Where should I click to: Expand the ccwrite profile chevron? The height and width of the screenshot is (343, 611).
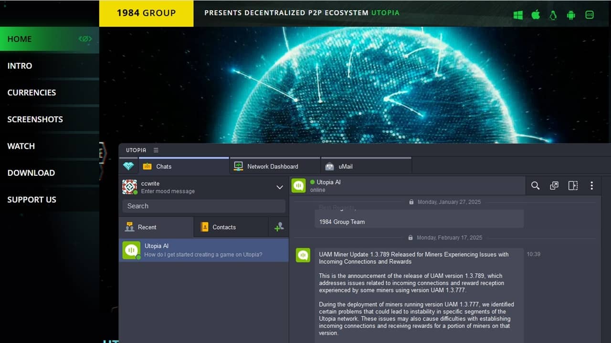coord(279,187)
